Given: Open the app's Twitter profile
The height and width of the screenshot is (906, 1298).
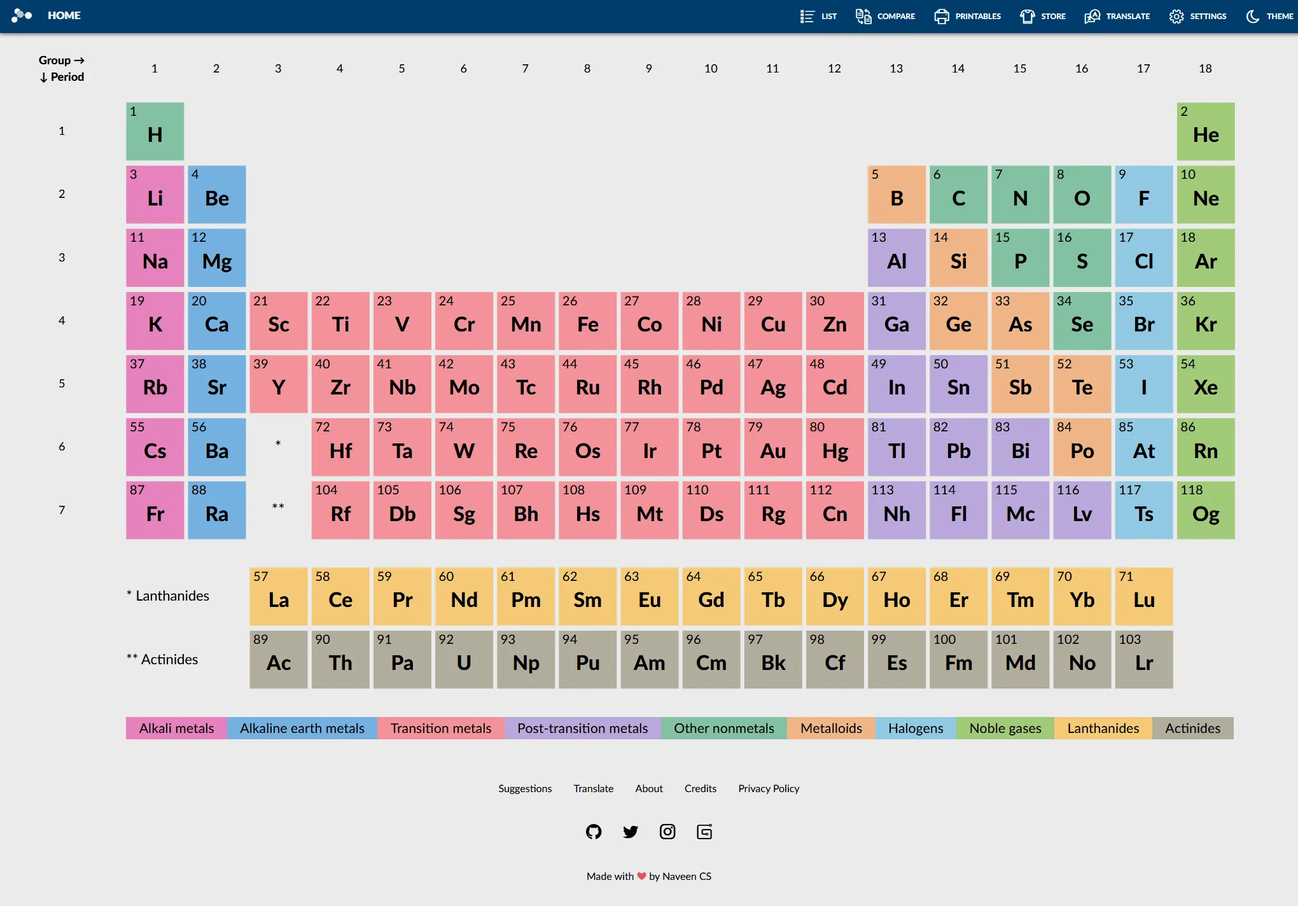Looking at the screenshot, I should (x=631, y=832).
